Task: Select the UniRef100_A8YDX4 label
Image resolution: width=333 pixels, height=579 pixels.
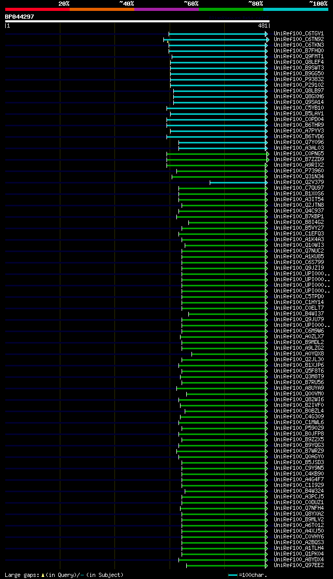Action: point(299,560)
